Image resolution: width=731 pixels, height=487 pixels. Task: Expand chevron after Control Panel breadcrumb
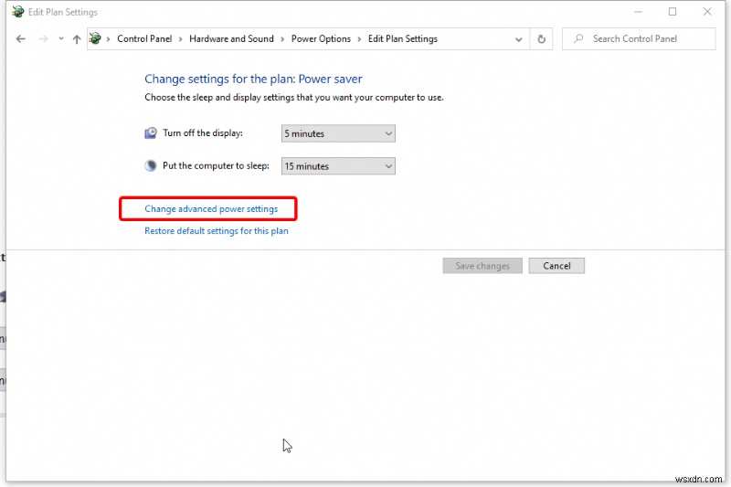180,39
